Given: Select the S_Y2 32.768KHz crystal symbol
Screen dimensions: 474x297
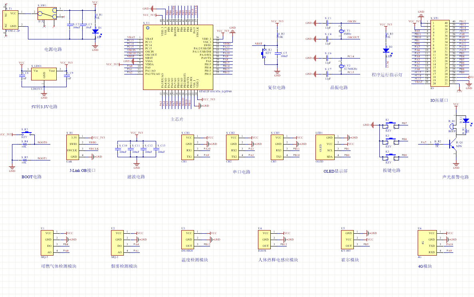Looking at the screenshot, I should tap(341, 66).
